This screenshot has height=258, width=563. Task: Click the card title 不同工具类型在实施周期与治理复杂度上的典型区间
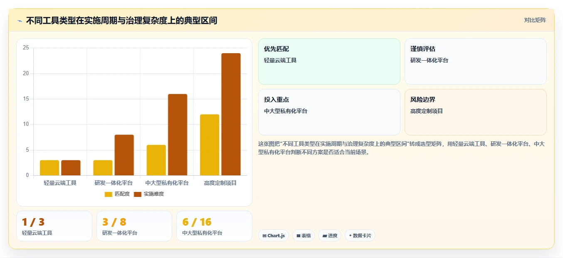(121, 20)
